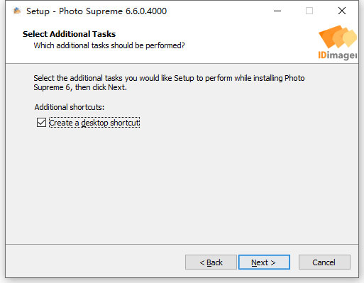364x283 pixels.
Task: Click the 'Additional shortcuts:' group label
Action: point(70,107)
